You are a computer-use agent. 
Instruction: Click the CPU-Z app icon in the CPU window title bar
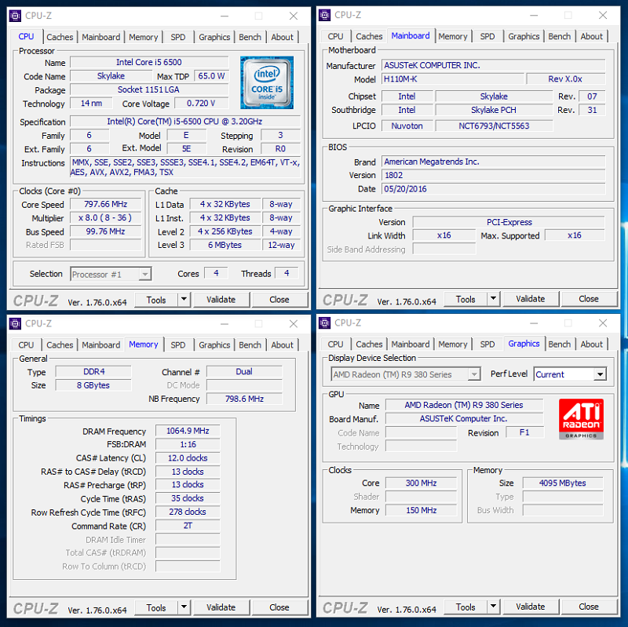click(15, 16)
